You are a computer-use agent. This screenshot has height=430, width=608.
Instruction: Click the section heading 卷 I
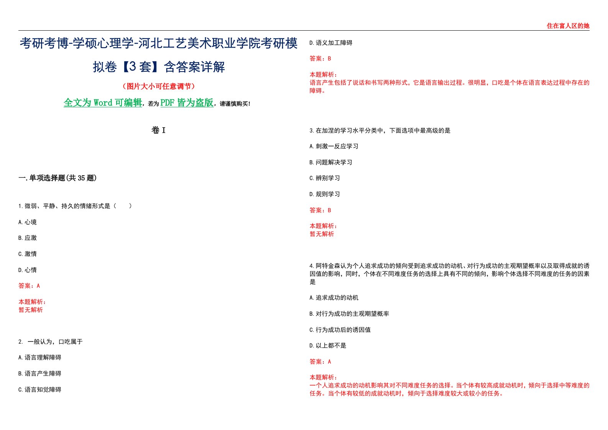159,130
